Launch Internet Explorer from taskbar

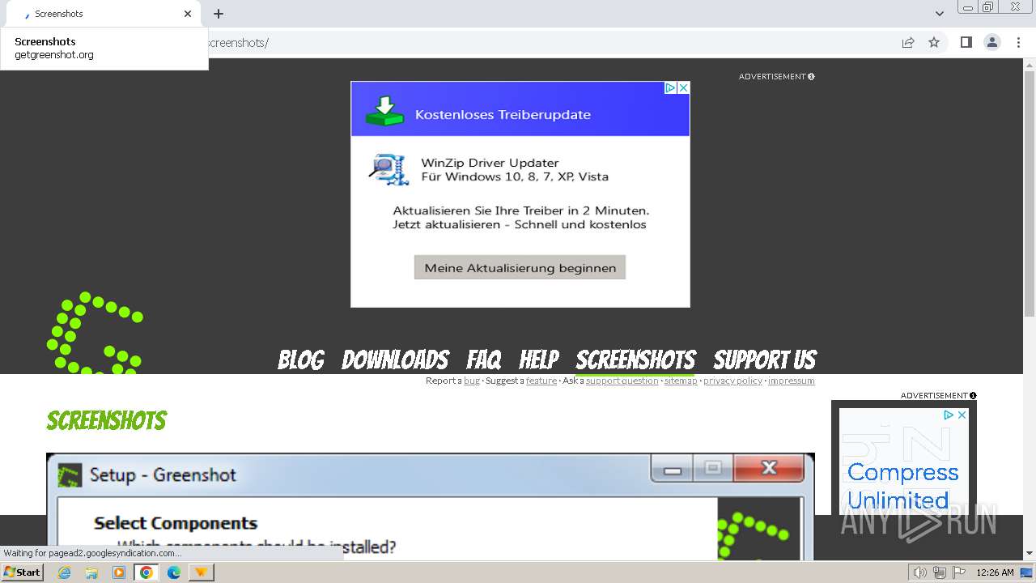[x=65, y=572]
